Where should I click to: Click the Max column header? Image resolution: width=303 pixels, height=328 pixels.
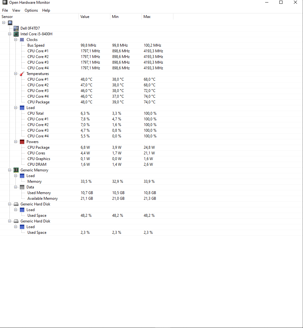158,16
